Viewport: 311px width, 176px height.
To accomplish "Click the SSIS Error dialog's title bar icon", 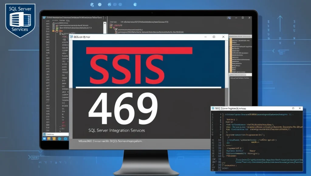I will coord(71,37).
